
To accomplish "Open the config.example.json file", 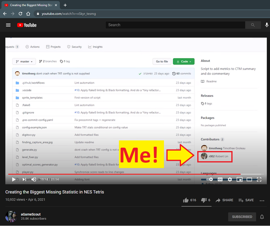I will pos(34,127).
